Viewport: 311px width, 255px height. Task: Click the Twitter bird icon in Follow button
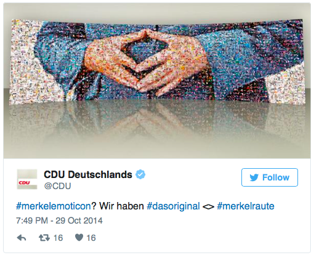(x=254, y=177)
